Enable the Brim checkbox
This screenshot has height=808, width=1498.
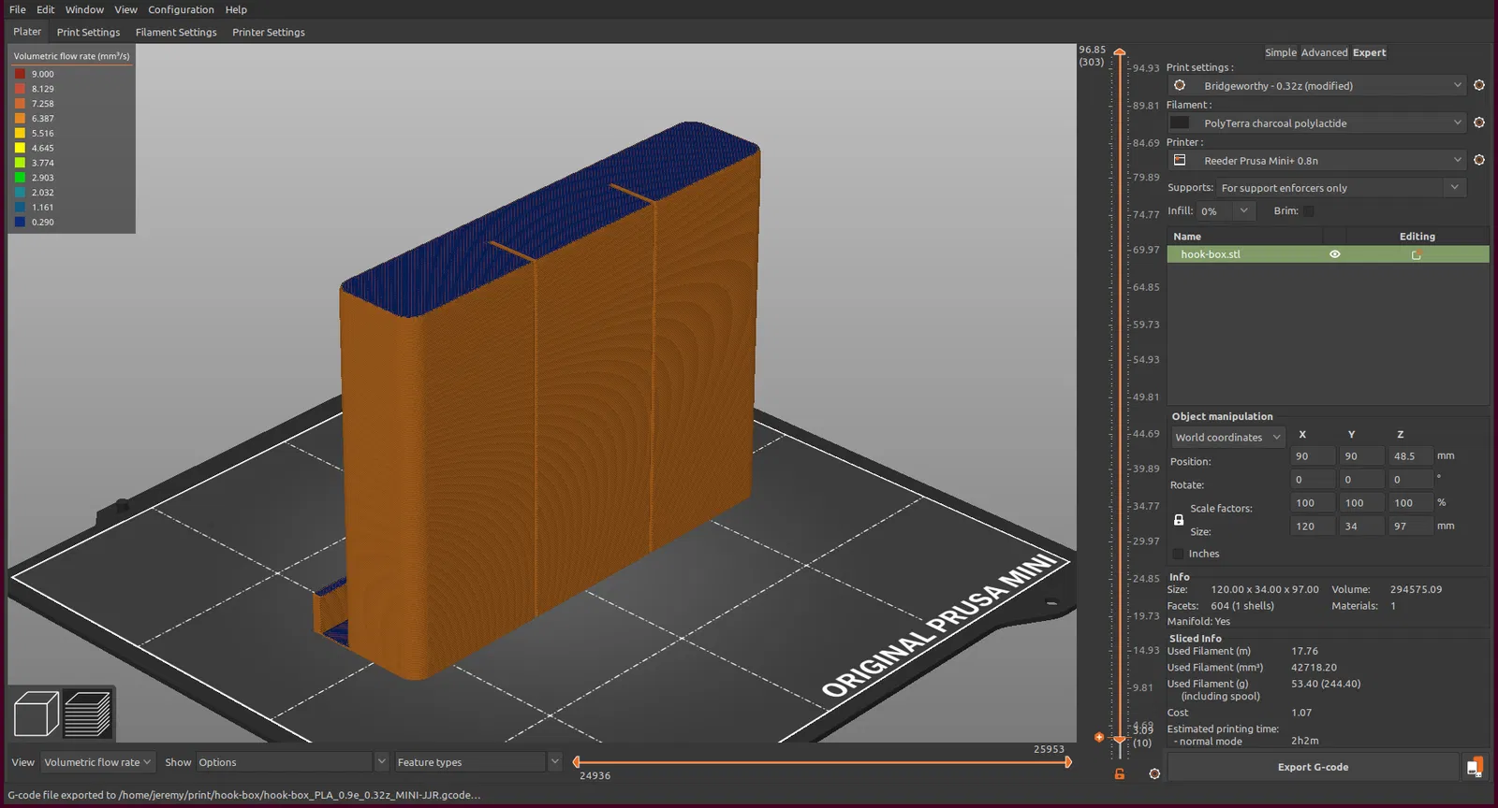[x=1309, y=211]
